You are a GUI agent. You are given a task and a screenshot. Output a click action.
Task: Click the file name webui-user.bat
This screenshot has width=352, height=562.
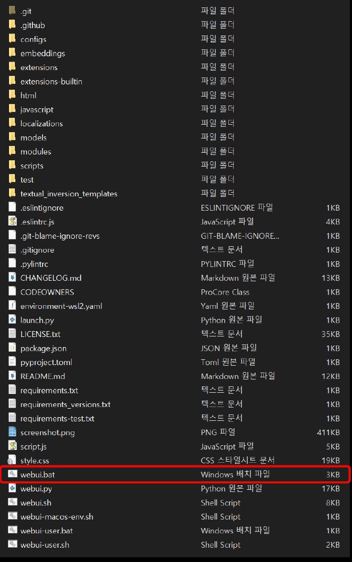click(47, 531)
